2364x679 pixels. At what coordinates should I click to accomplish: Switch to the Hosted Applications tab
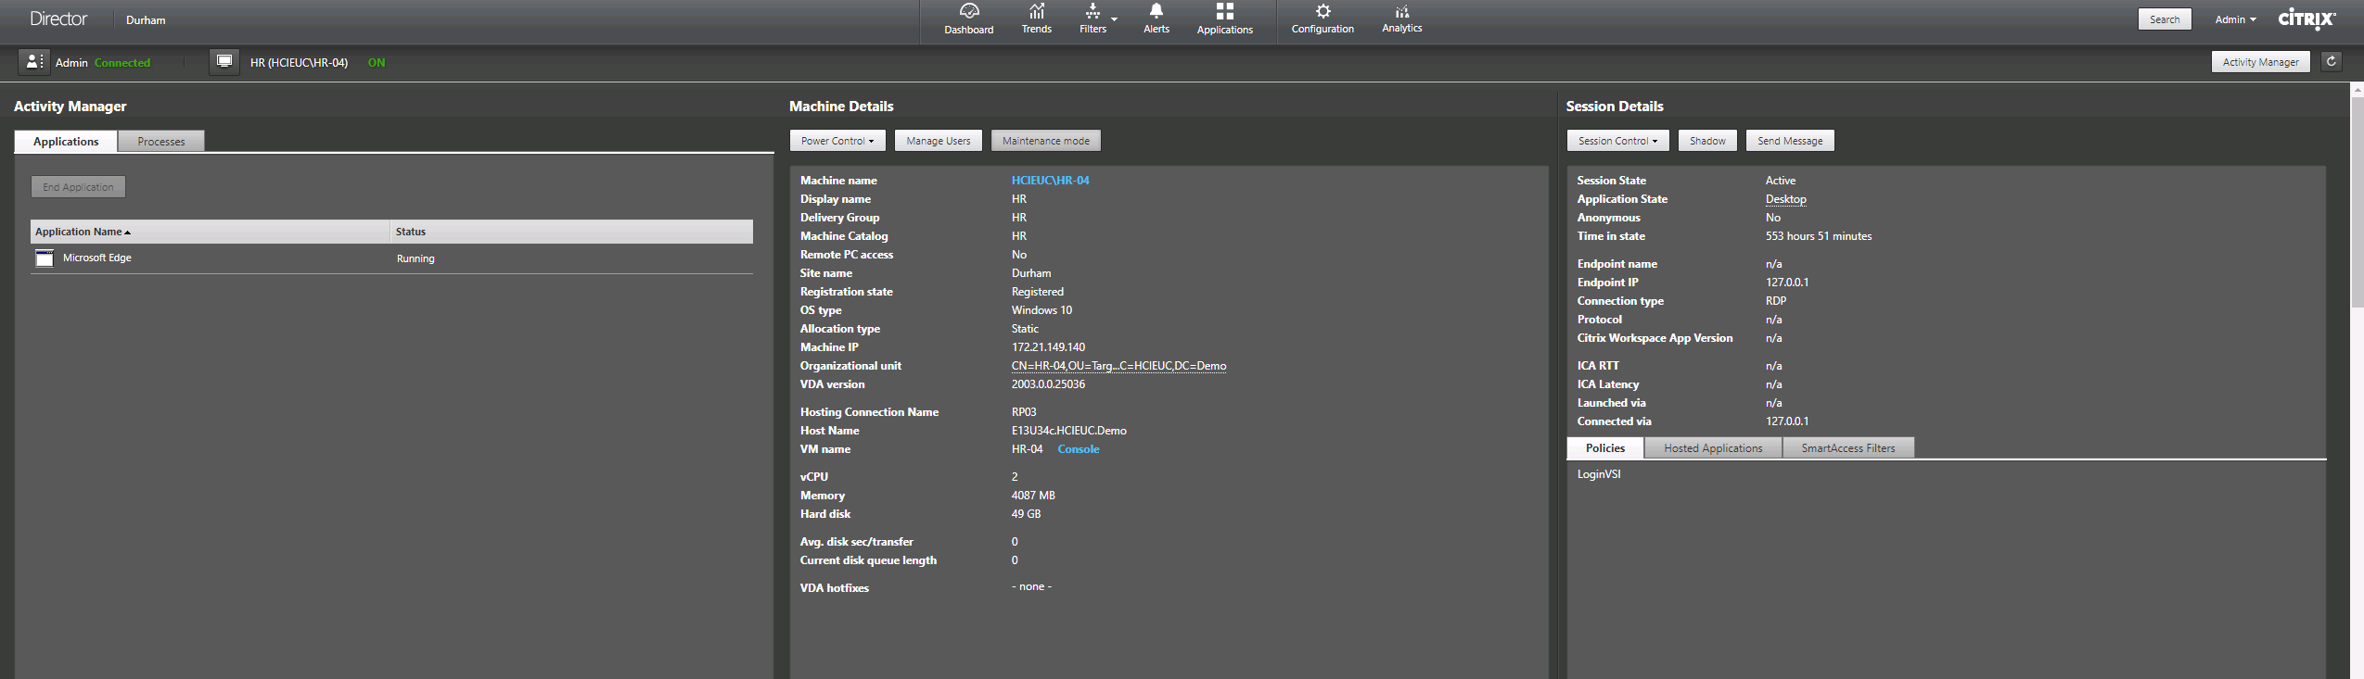point(1712,448)
